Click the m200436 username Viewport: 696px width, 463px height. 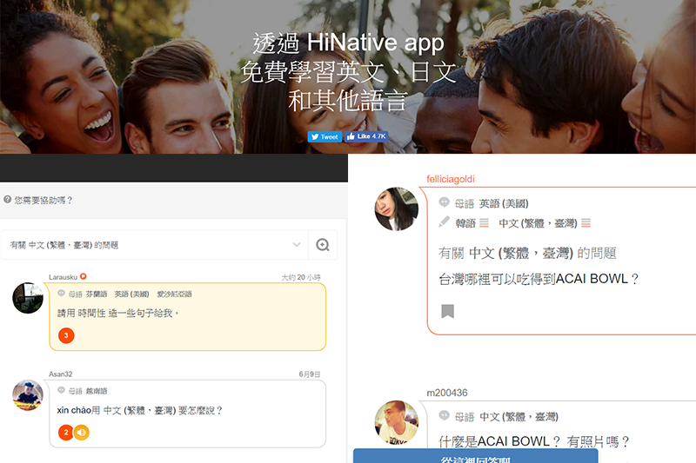[x=447, y=393]
